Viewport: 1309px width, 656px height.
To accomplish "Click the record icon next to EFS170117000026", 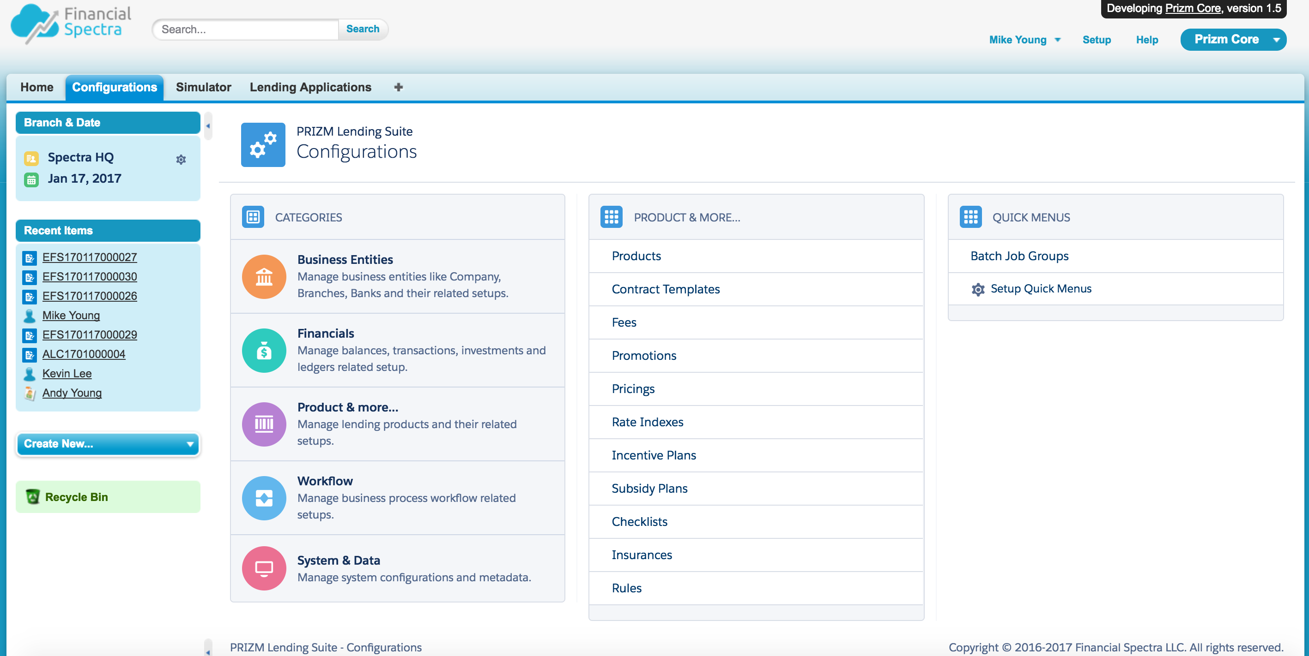I will pos(30,296).
